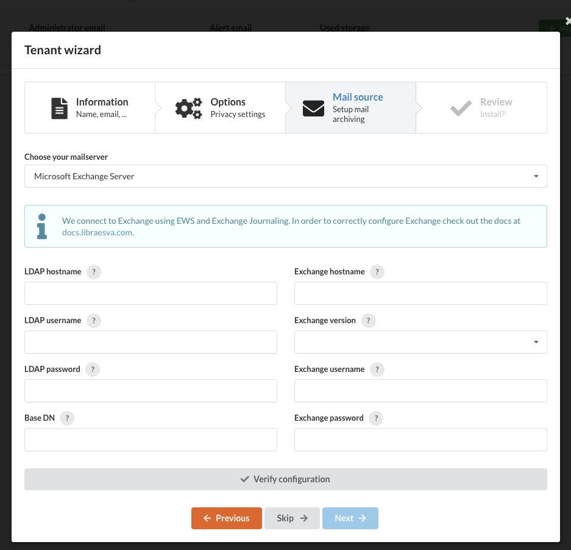Viewport: 571px width, 550px height.
Task: Open the Choose your mailserver dropdown
Action: (x=285, y=176)
